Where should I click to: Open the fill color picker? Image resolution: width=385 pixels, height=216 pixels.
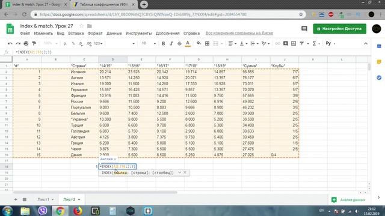pos(199,44)
